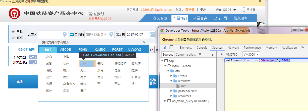Click the 全部 button next to 车次类型
This screenshot has height=111, width=308.
[33, 57]
